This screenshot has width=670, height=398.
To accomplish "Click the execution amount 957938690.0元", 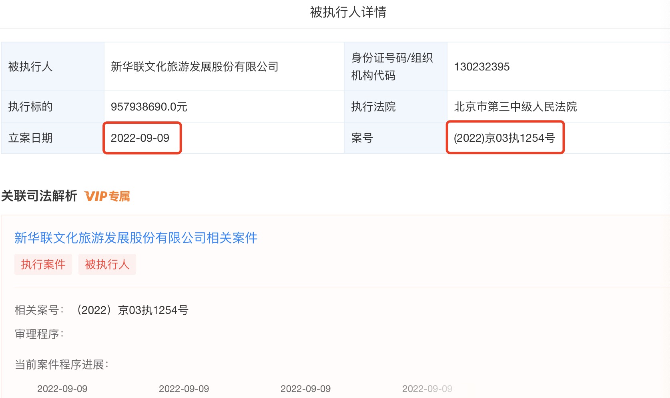I will (149, 107).
